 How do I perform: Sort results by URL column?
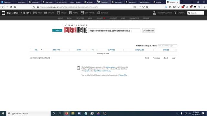[x=36, y=50]
